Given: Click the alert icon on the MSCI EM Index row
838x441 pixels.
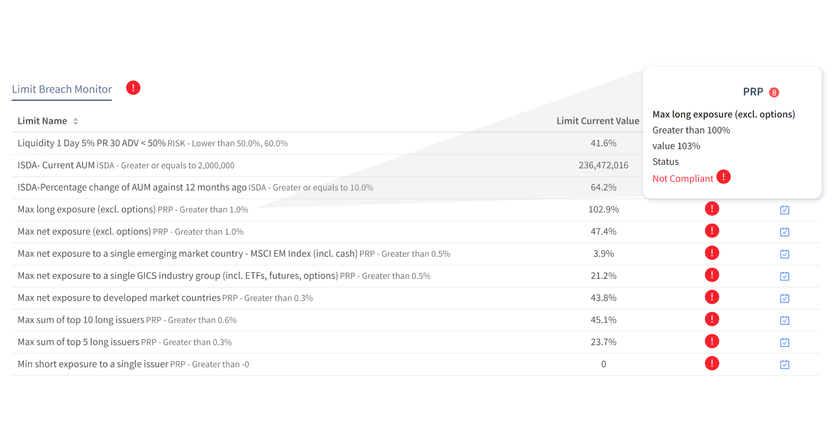Looking at the screenshot, I should tap(712, 253).
